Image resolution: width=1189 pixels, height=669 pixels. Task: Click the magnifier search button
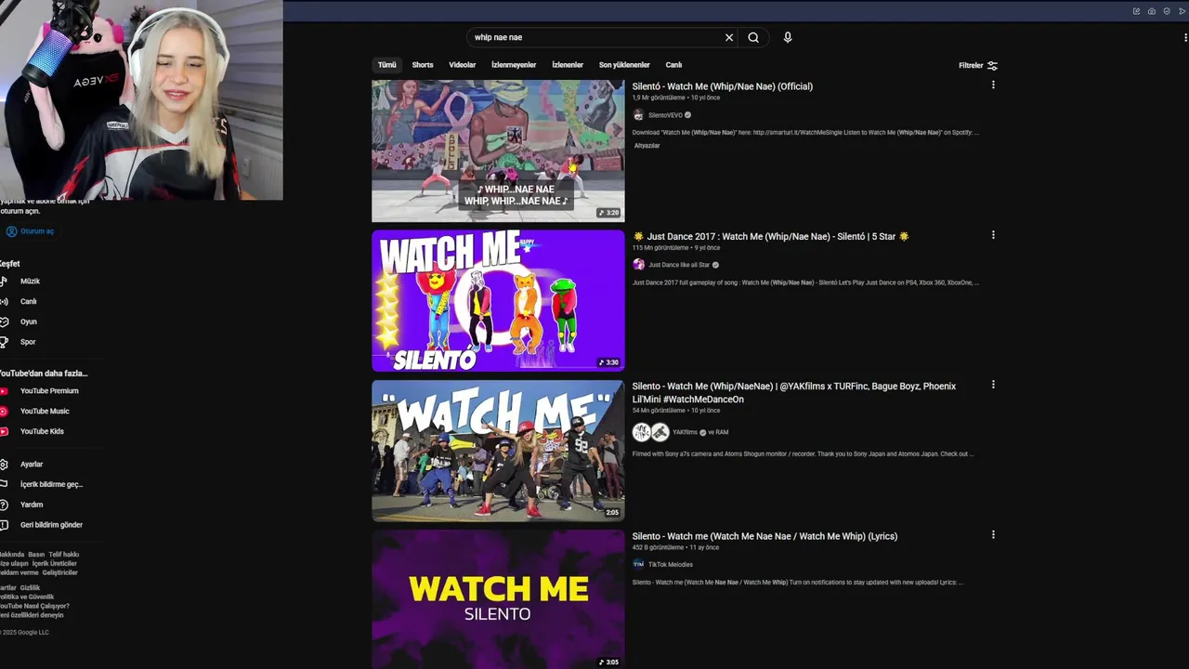point(753,37)
